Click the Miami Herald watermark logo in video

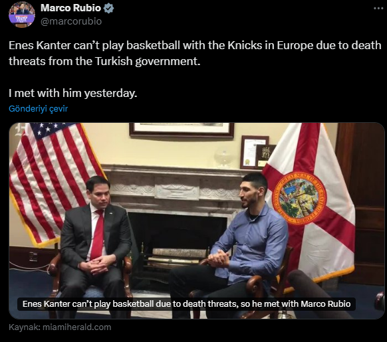[x=19, y=129]
